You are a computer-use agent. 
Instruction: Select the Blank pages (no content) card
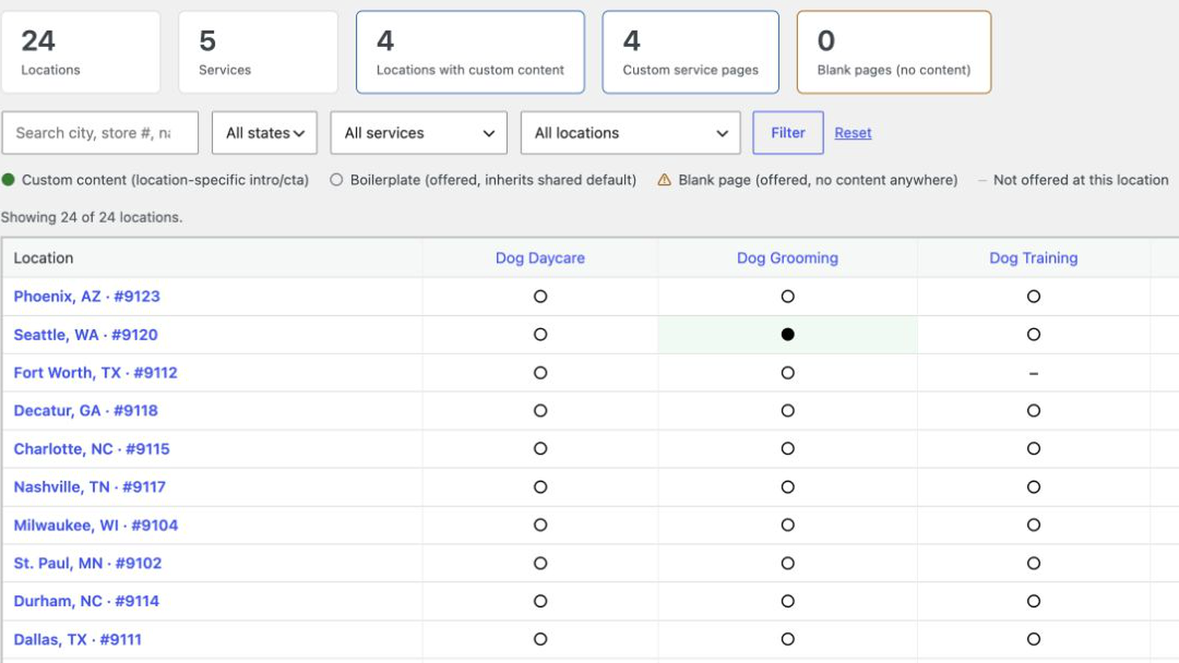tap(894, 52)
